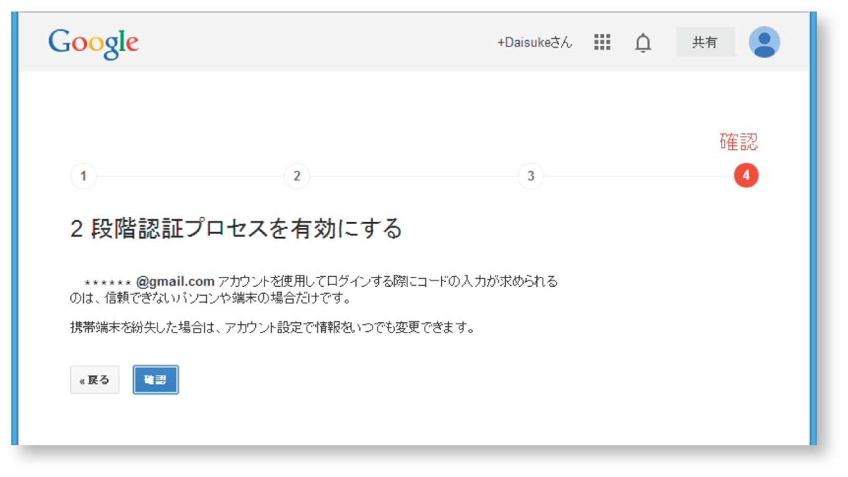Open the account profile avatar
Screen dimensions: 848x477
point(764,42)
